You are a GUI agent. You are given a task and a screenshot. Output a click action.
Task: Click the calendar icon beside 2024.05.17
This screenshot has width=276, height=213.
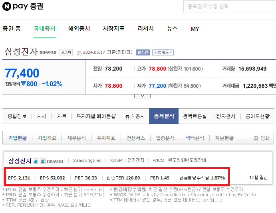[79, 53]
